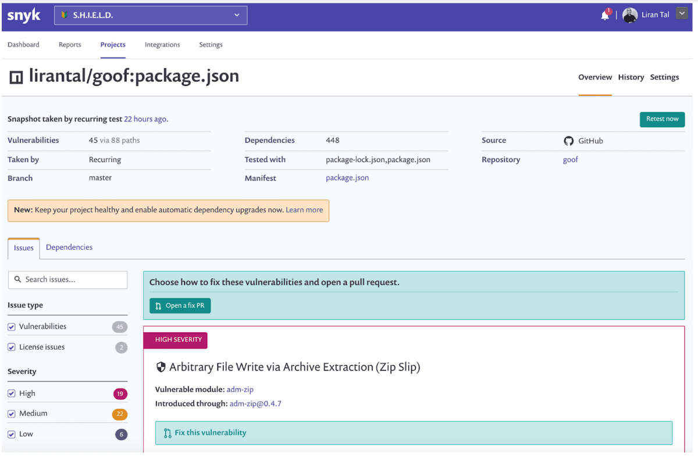
Task: Click the Search issues field
Action: 67,280
